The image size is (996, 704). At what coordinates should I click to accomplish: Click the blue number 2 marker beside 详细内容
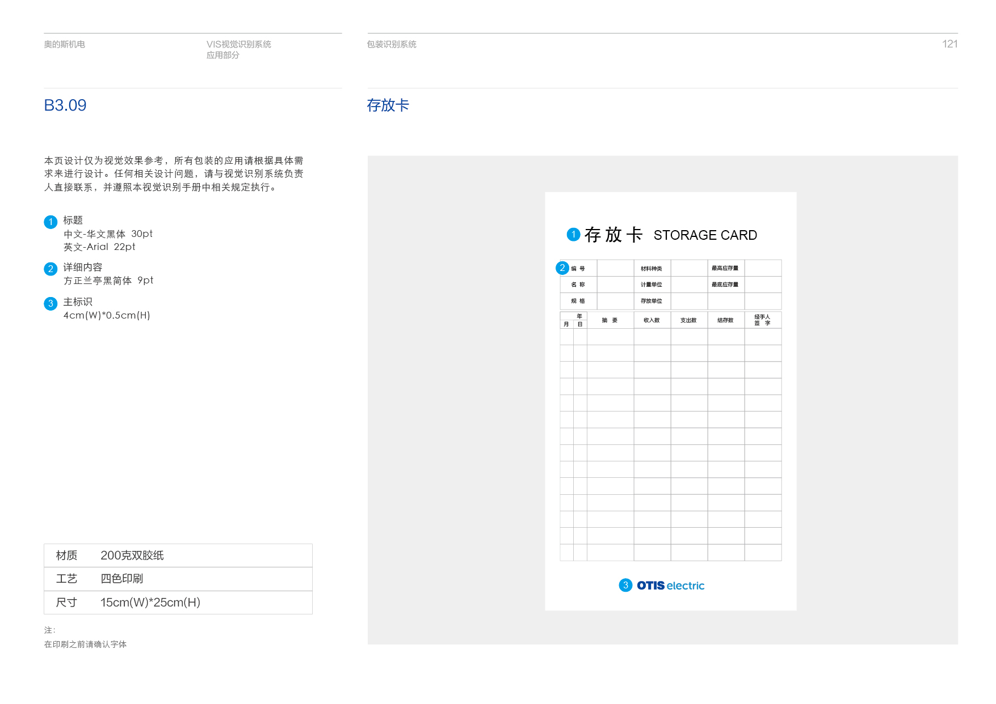pos(51,269)
